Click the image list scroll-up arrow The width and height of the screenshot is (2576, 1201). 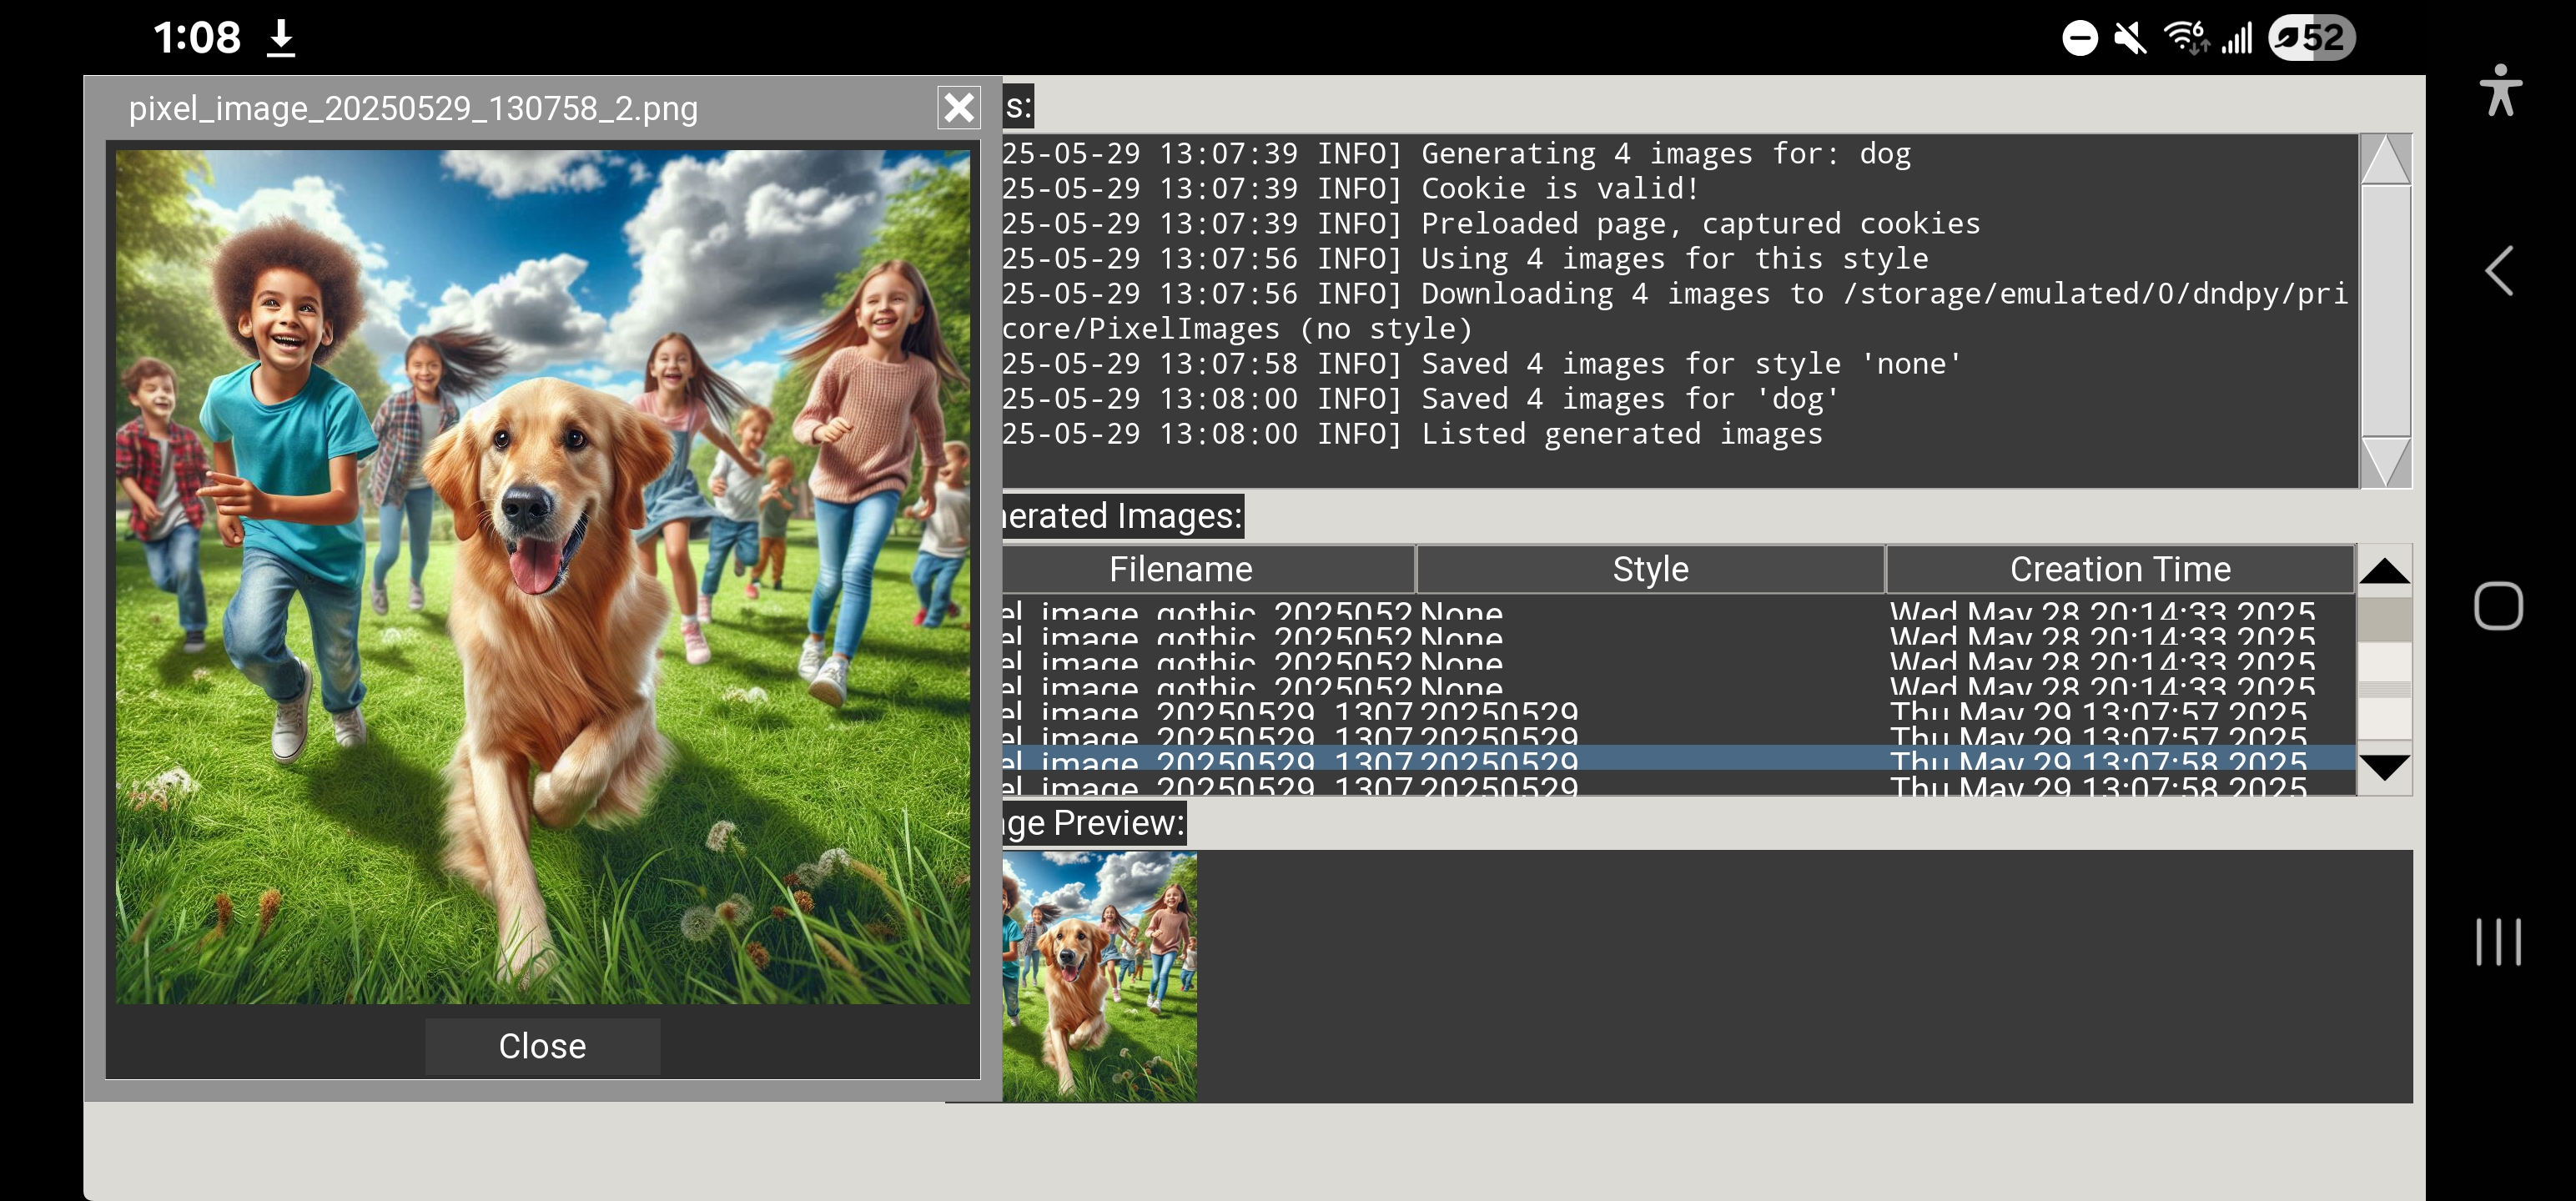2384,570
